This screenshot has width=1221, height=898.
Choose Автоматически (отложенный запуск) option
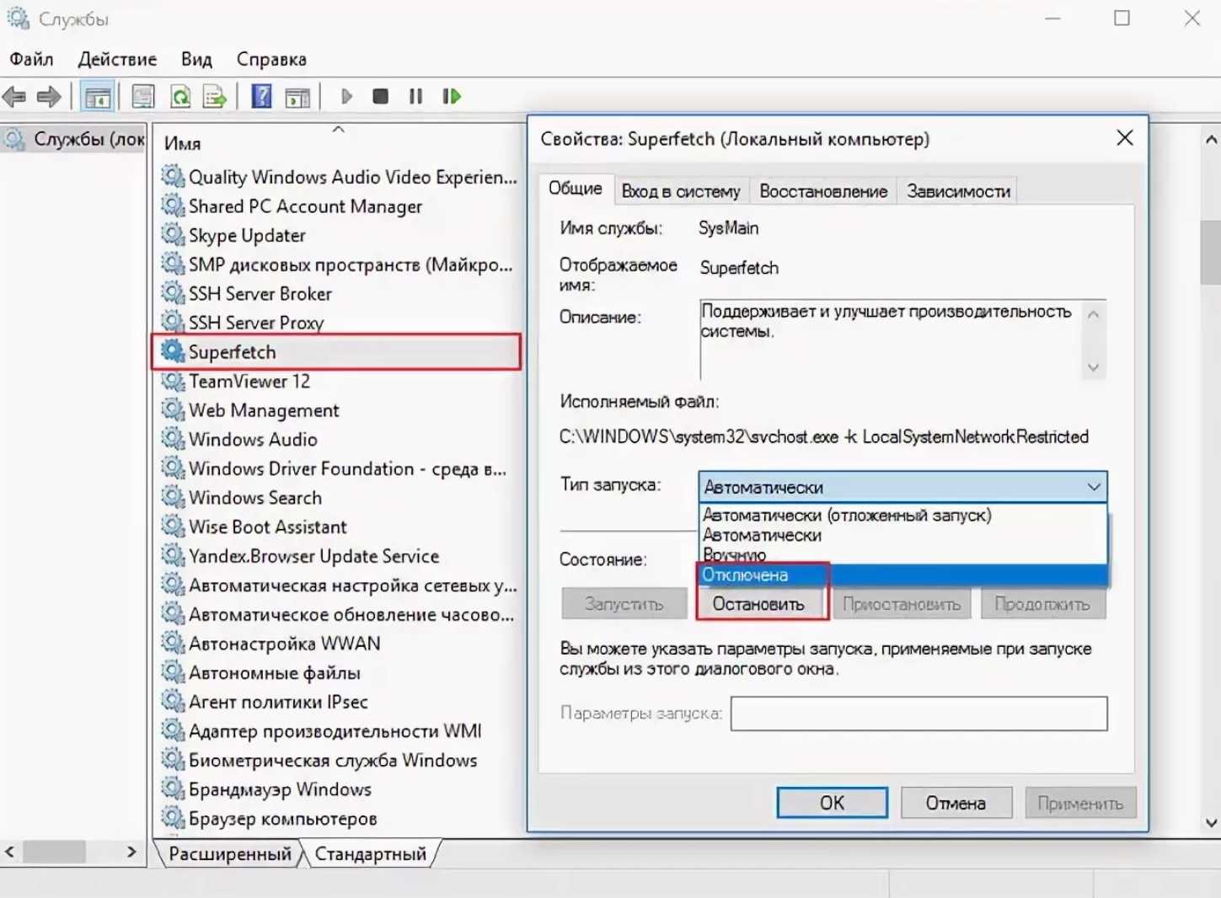[x=847, y=515]
